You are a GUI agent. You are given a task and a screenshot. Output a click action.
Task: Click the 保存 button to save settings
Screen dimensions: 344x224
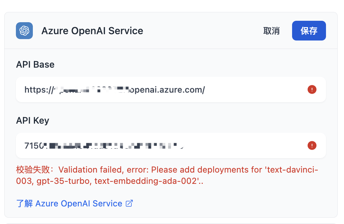click(x=309, y=31)
